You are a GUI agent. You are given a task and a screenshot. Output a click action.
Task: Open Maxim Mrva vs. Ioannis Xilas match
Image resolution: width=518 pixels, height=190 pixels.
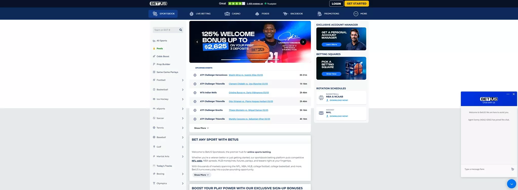pyautogui.click(x=246, y=75)
